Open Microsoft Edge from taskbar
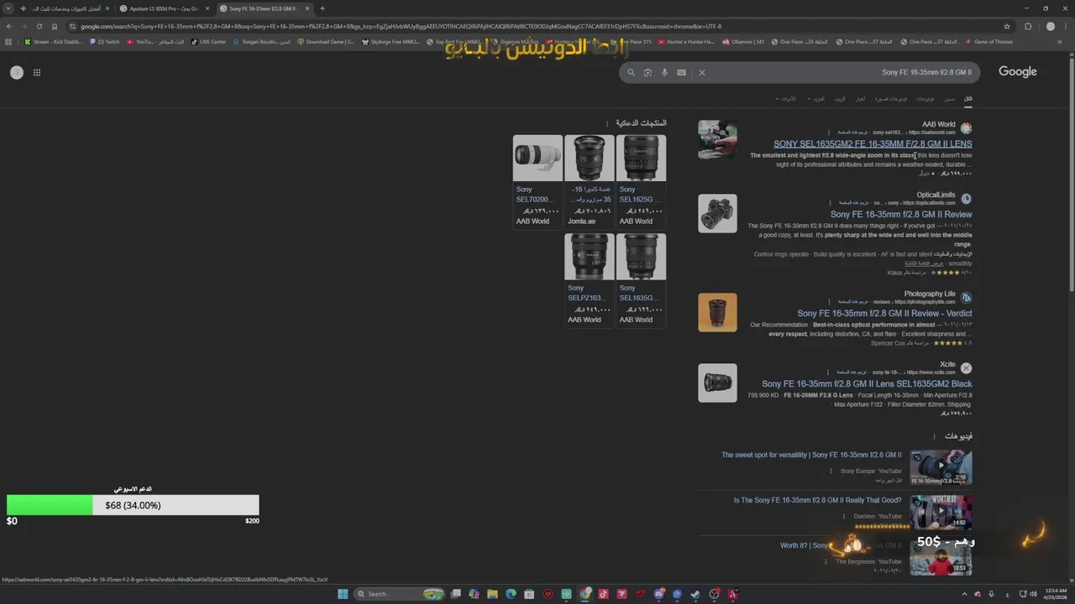 coord(511,594)
